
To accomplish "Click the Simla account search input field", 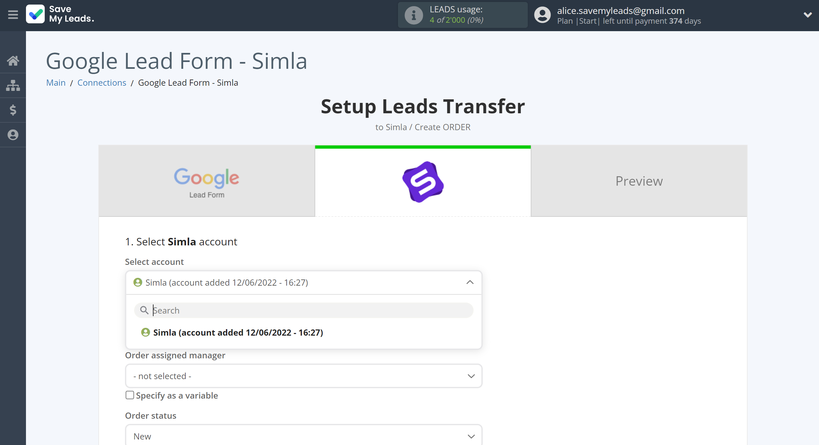I will point(303,310).
